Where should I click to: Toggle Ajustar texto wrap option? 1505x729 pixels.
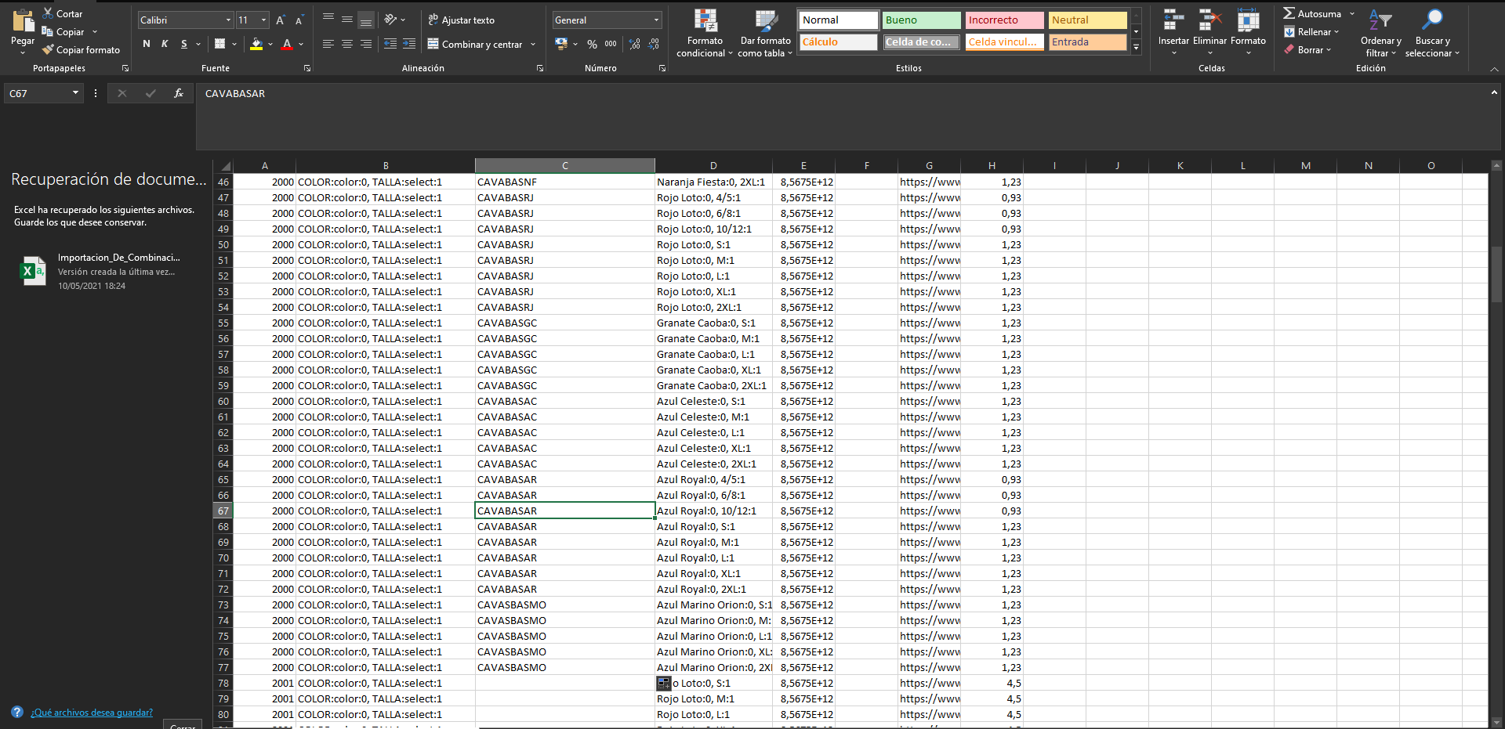(x=462, y=20)
